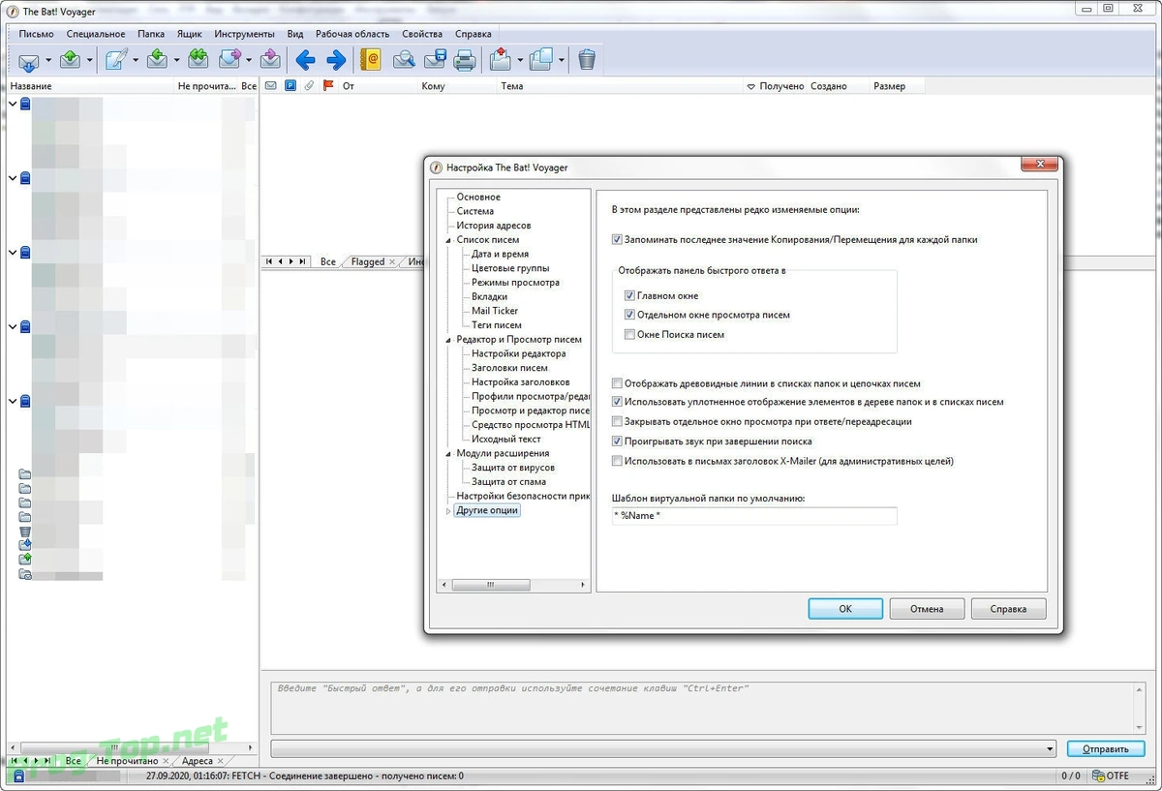
Task: Collapse the 'Модули расширения' tree node
Action: pos(448,453)
